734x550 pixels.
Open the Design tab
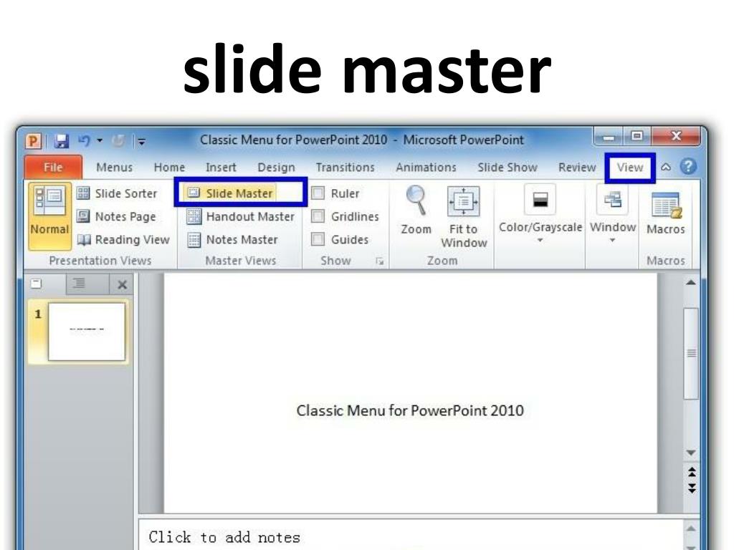[276, 168]
